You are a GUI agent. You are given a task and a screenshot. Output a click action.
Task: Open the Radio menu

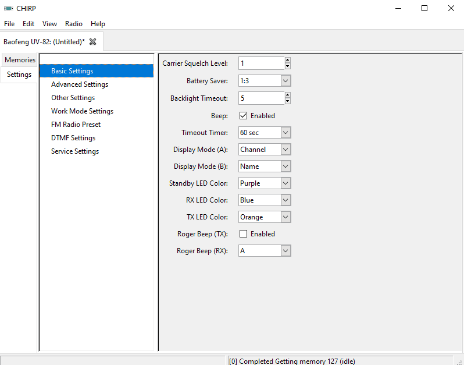[x=74, y=24]
